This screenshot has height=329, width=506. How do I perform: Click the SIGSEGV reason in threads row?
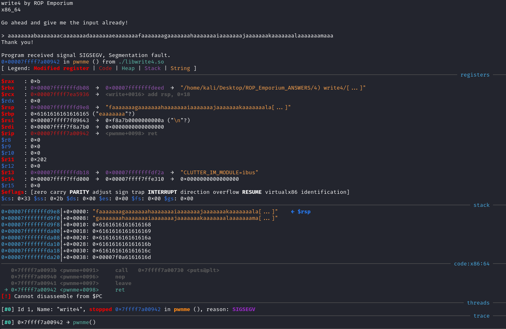[x=244, y=309]
